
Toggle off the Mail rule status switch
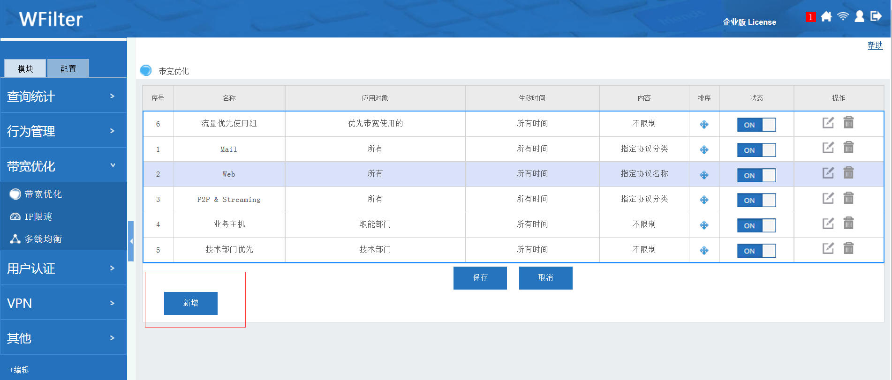coord(756,150)
